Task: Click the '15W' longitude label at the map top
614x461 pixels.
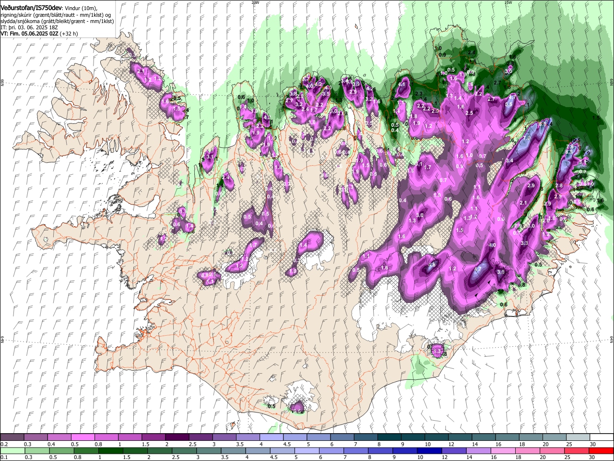Action: coord(508,2)
